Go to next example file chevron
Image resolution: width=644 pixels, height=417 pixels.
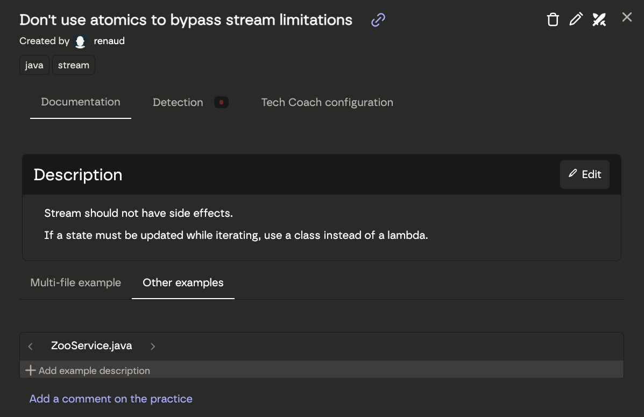[x=153, y=347]
